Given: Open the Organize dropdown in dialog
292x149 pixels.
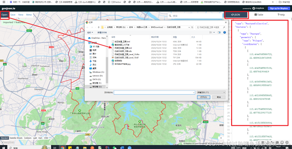Looking at the screenshot, I should (90, 32).
